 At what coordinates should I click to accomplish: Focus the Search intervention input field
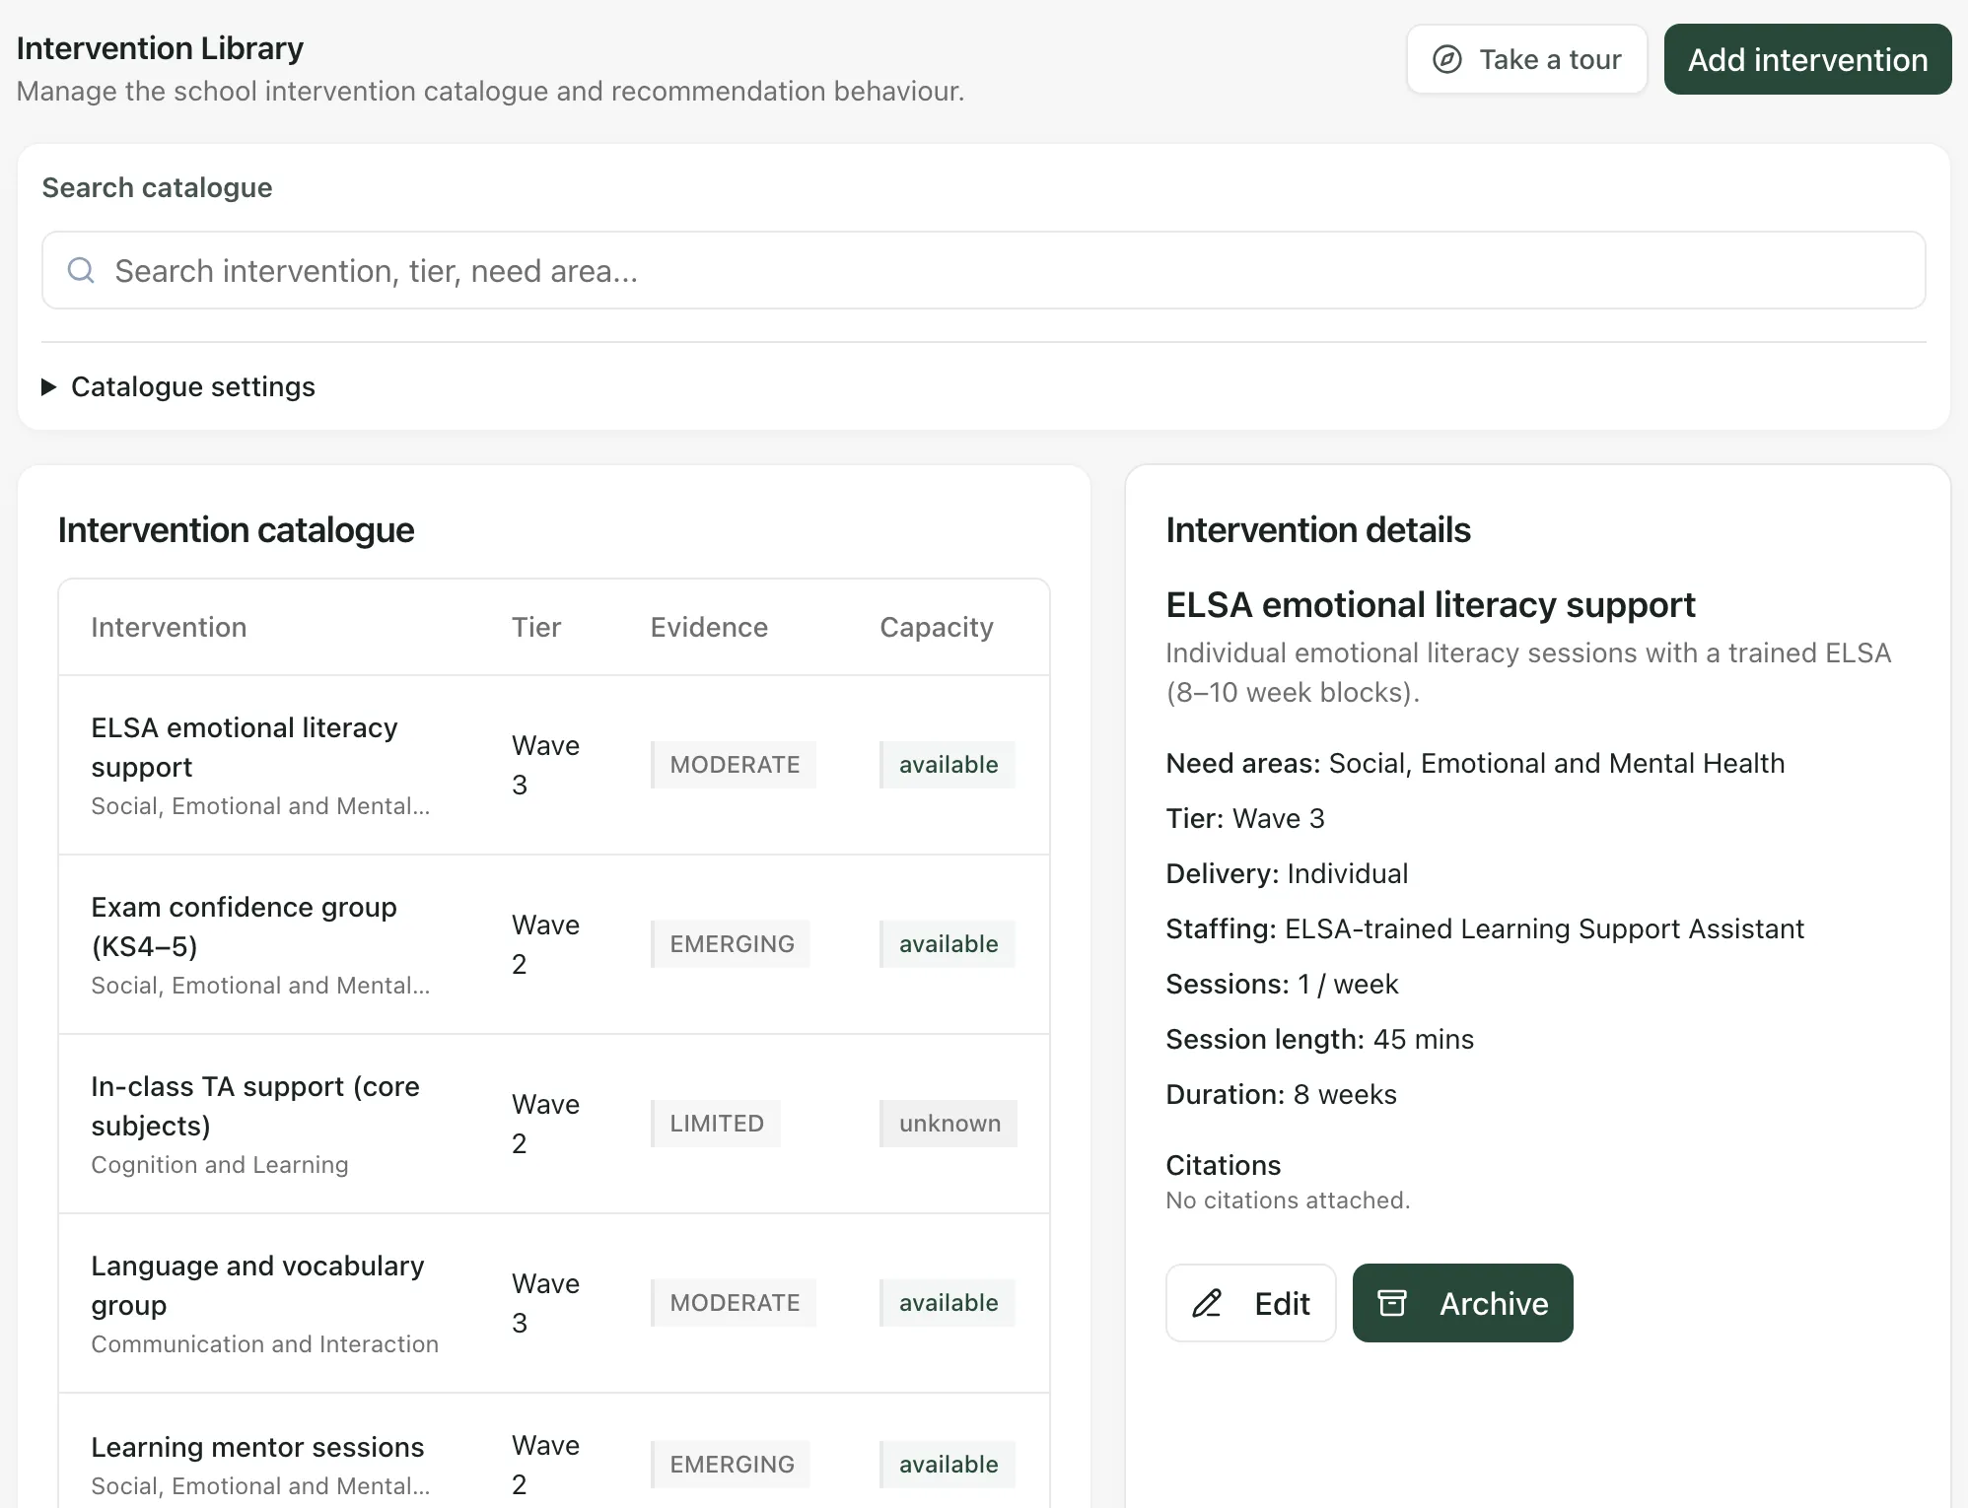(983, 270)
